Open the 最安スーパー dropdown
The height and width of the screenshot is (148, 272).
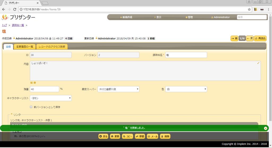tap(118, 89)
